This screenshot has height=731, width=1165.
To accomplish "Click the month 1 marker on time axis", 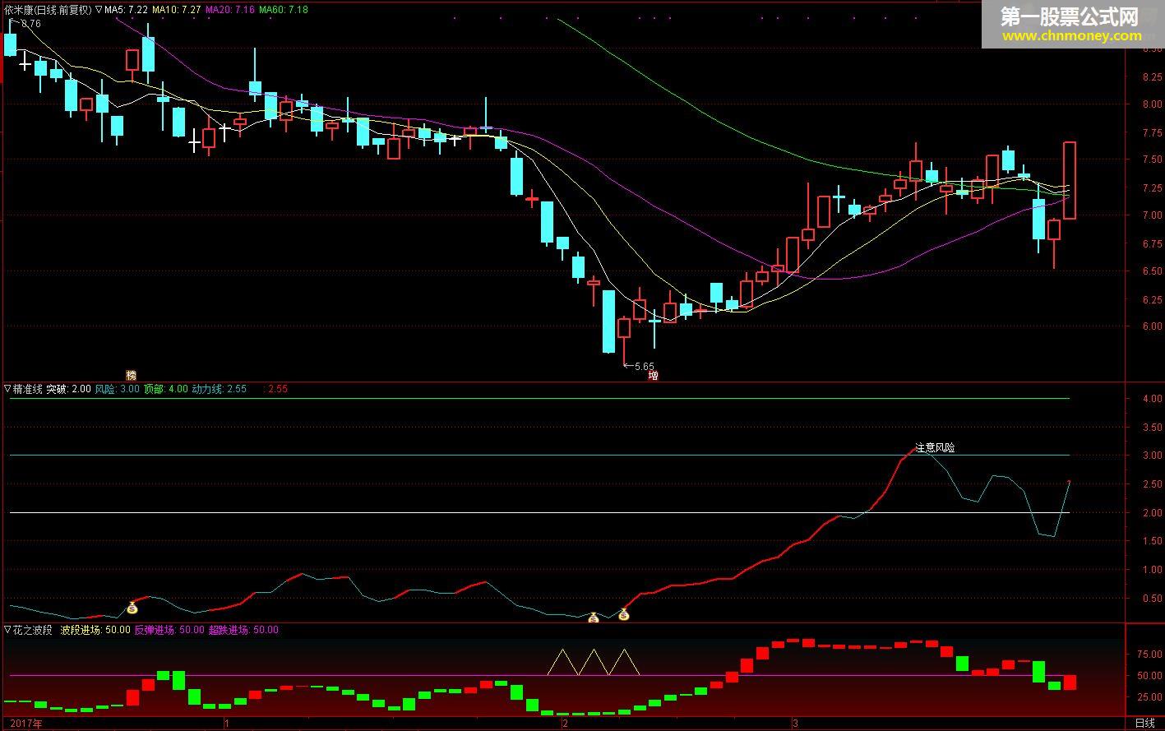I will (226, 724).
